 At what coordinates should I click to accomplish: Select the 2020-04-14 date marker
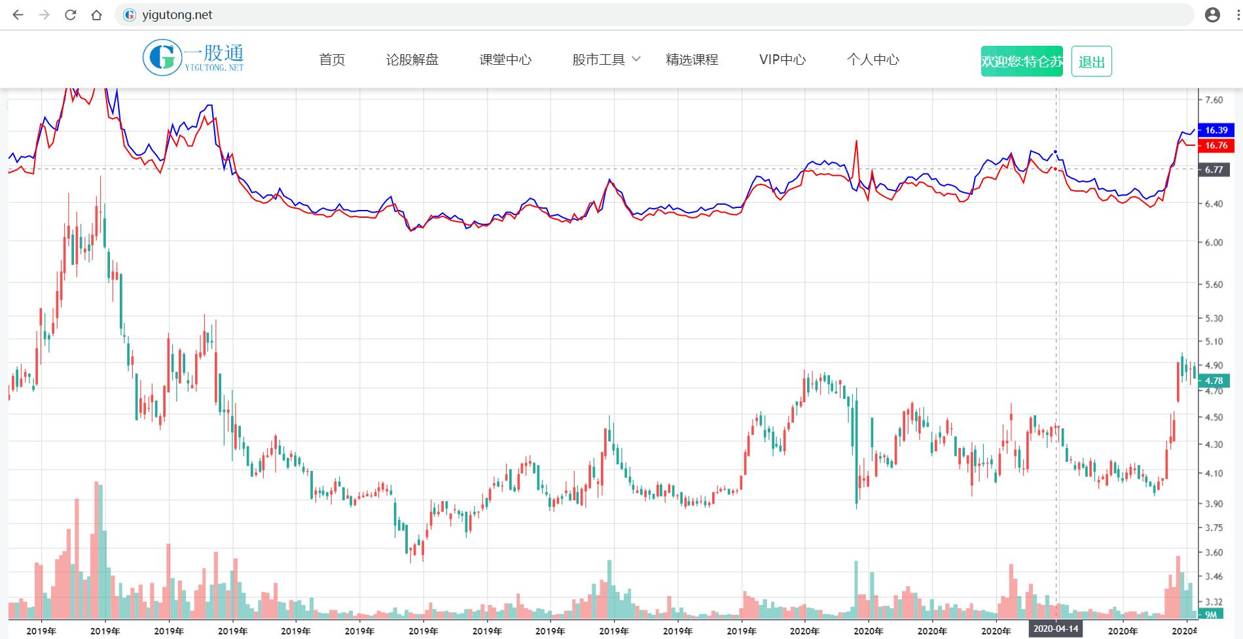(x=1055, y=629)
